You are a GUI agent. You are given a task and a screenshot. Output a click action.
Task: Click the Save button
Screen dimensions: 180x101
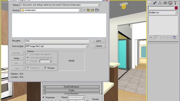[x=99, y=41]
